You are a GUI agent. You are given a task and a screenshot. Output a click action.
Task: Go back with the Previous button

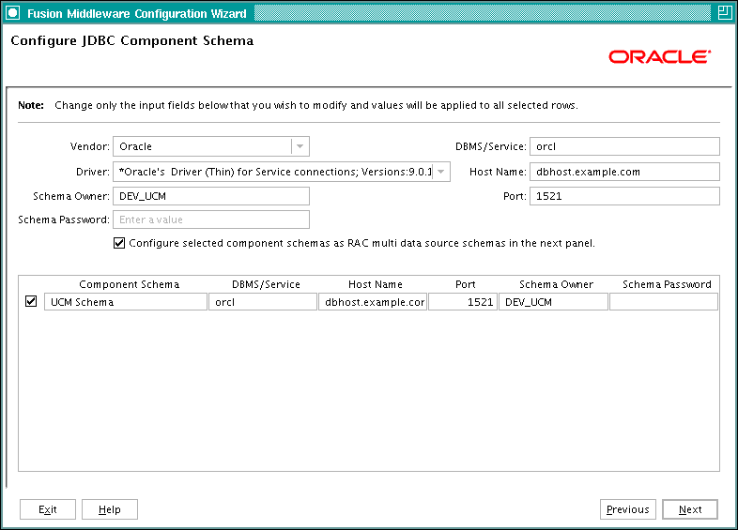[x=628, y=509]
